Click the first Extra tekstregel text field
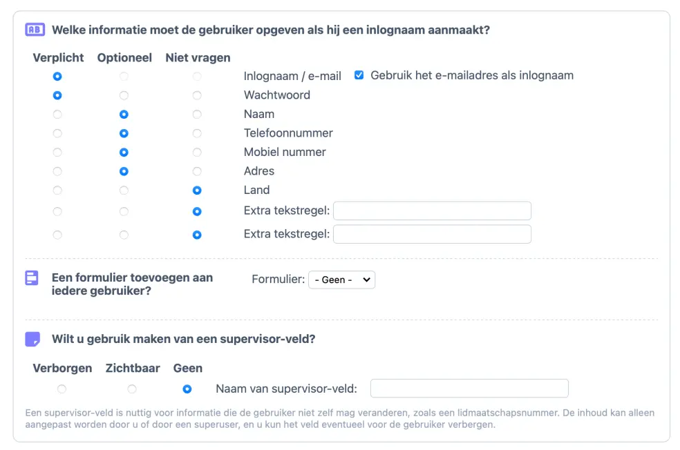The image size is (680, 450). coord(432,211)
